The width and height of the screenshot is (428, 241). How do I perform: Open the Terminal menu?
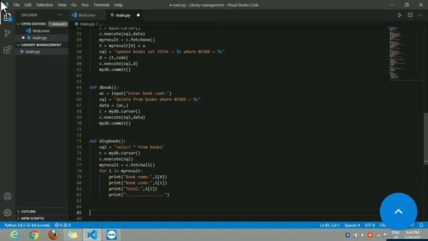101,5
